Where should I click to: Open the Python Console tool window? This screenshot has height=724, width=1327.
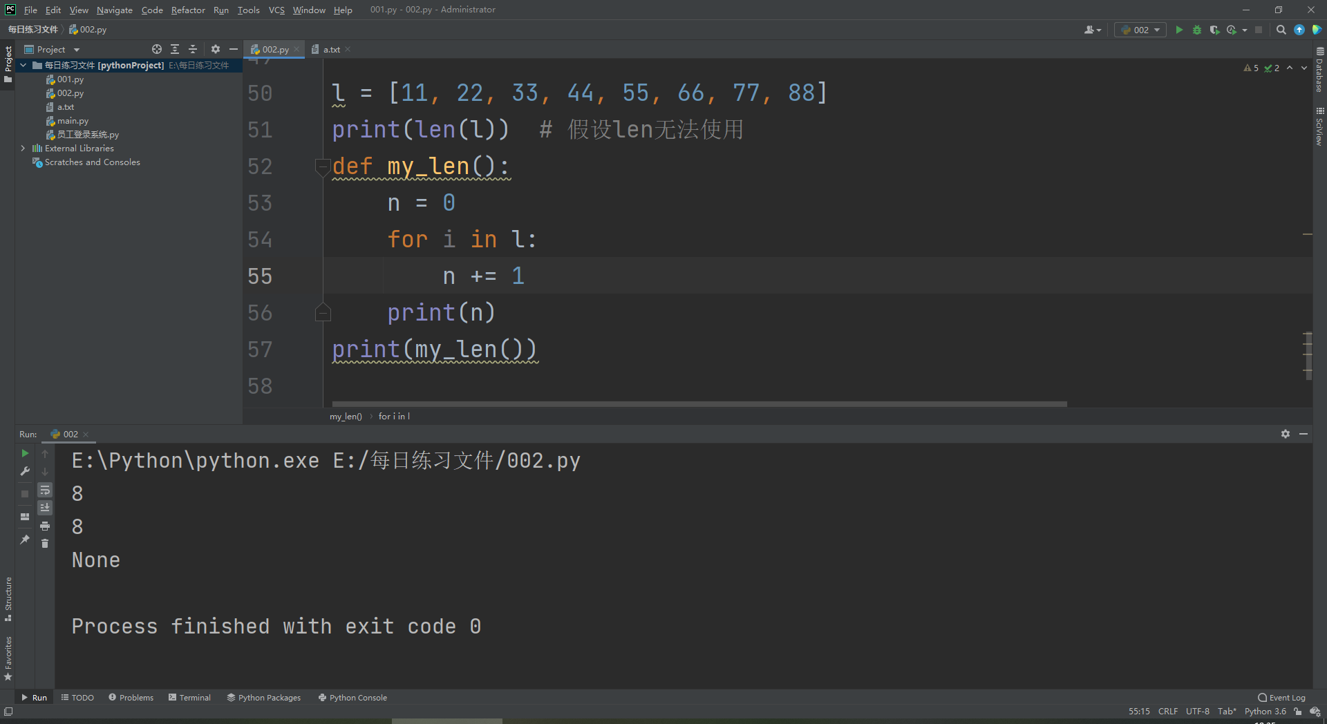point(352,698)
